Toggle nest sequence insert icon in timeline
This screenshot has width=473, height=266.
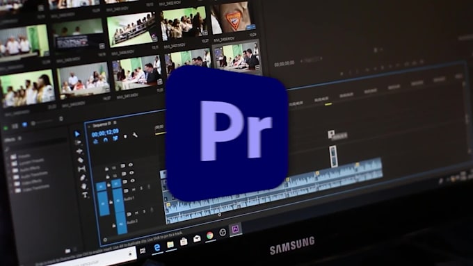(x=95, y=141)
